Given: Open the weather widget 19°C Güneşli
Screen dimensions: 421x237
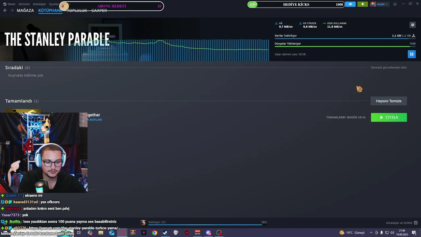Looking at the screenshot, I should click(352, 233).
